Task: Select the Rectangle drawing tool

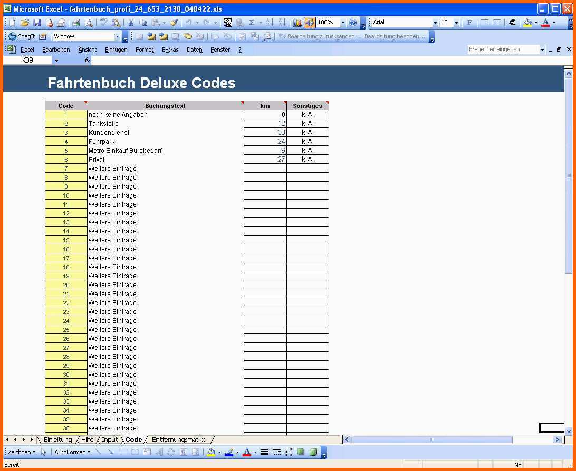Action: pyautogui.click(x=123, y=452)
